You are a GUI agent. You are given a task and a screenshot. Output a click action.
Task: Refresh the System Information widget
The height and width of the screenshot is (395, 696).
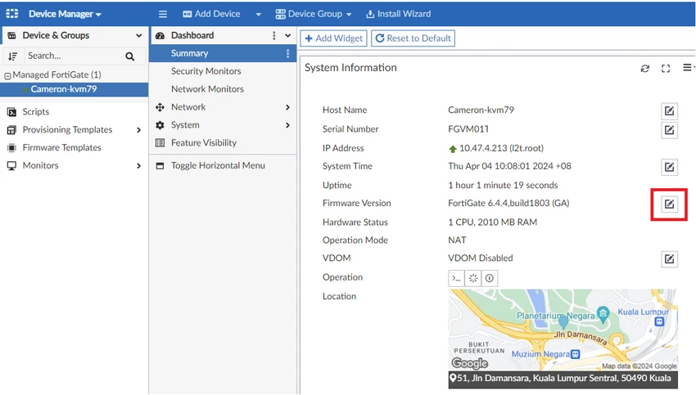[x=645, y=69]
